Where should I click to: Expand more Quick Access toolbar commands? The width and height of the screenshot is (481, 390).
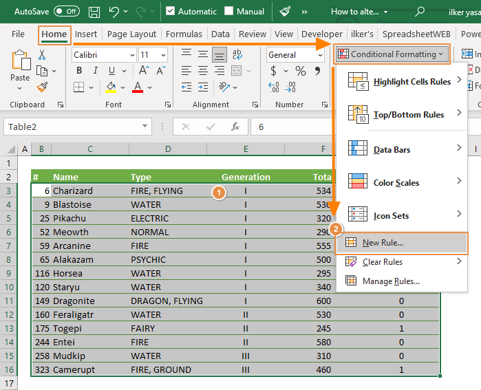coord(304,12)
